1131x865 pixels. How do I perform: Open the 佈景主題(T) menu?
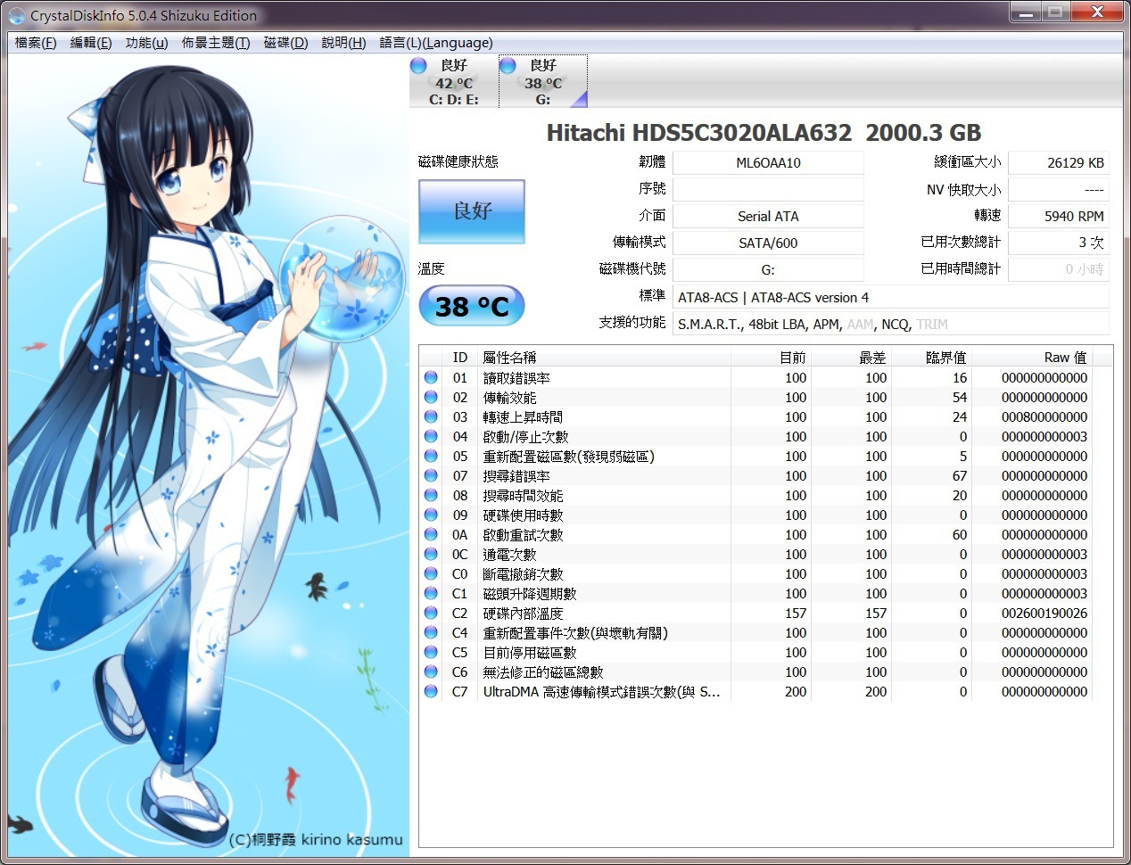[216, 43]
